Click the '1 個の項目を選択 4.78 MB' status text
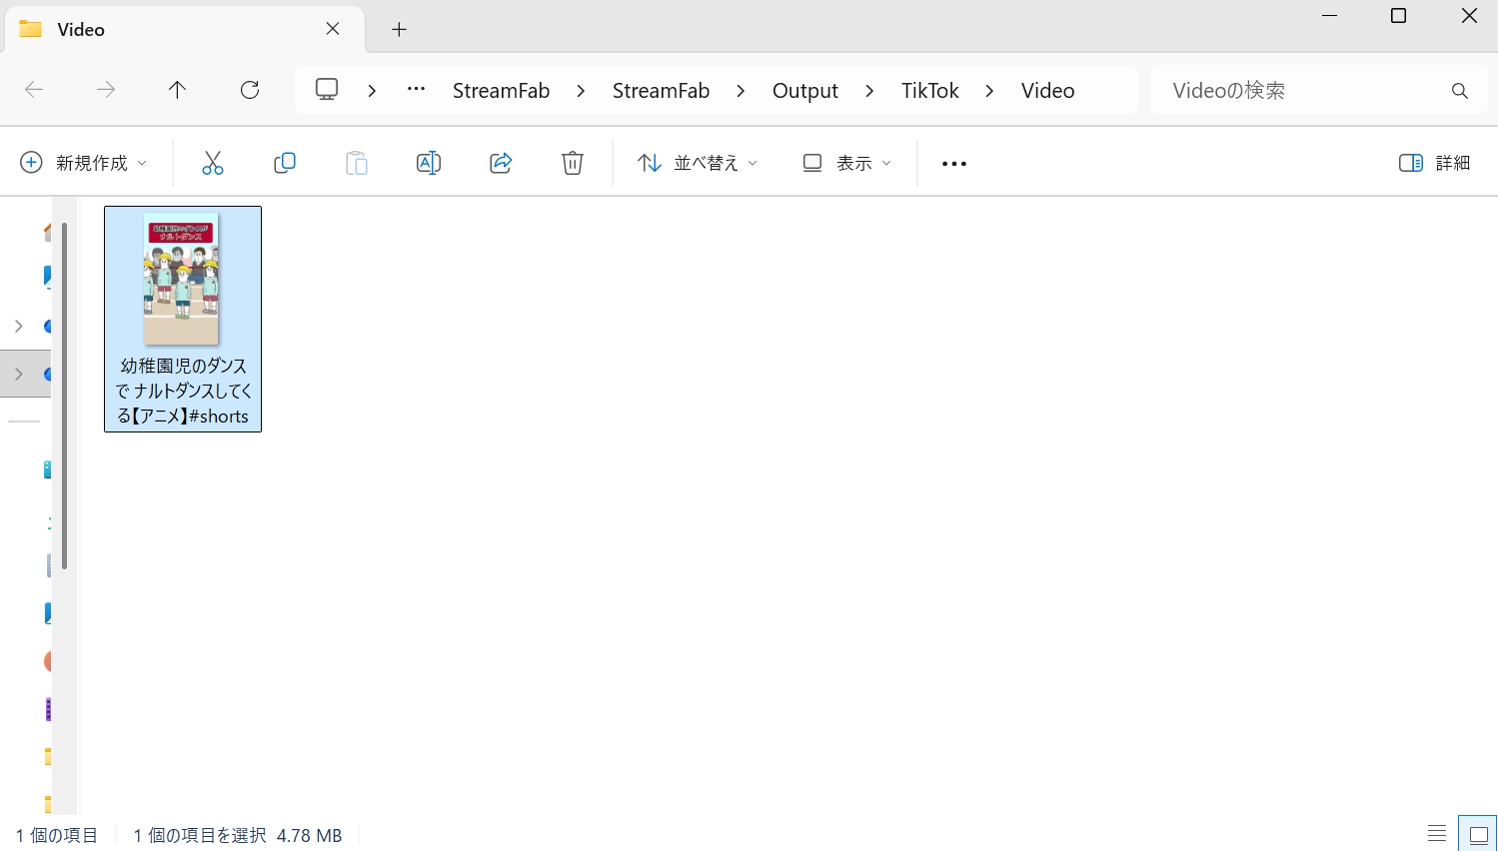 238,835
